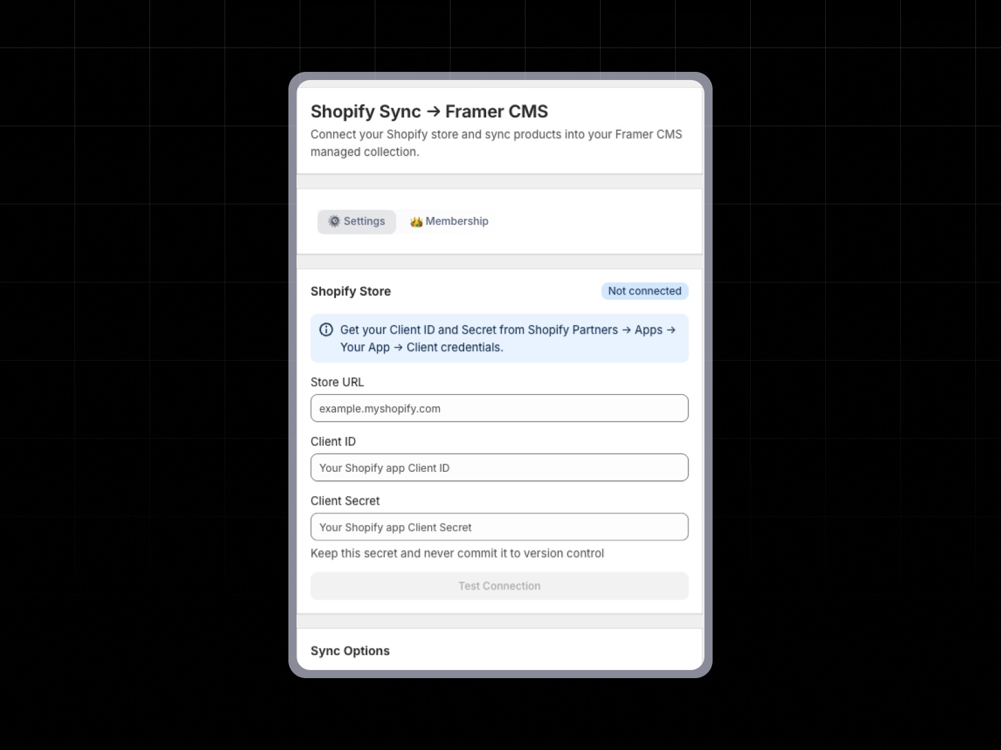Click the crown icon beside Membership

pos(417,221)
